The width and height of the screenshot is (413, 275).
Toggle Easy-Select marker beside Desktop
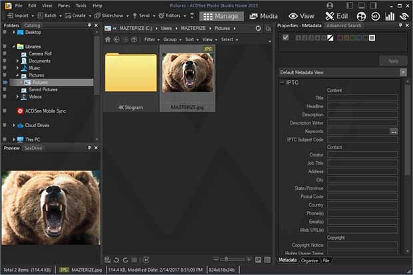5,33
